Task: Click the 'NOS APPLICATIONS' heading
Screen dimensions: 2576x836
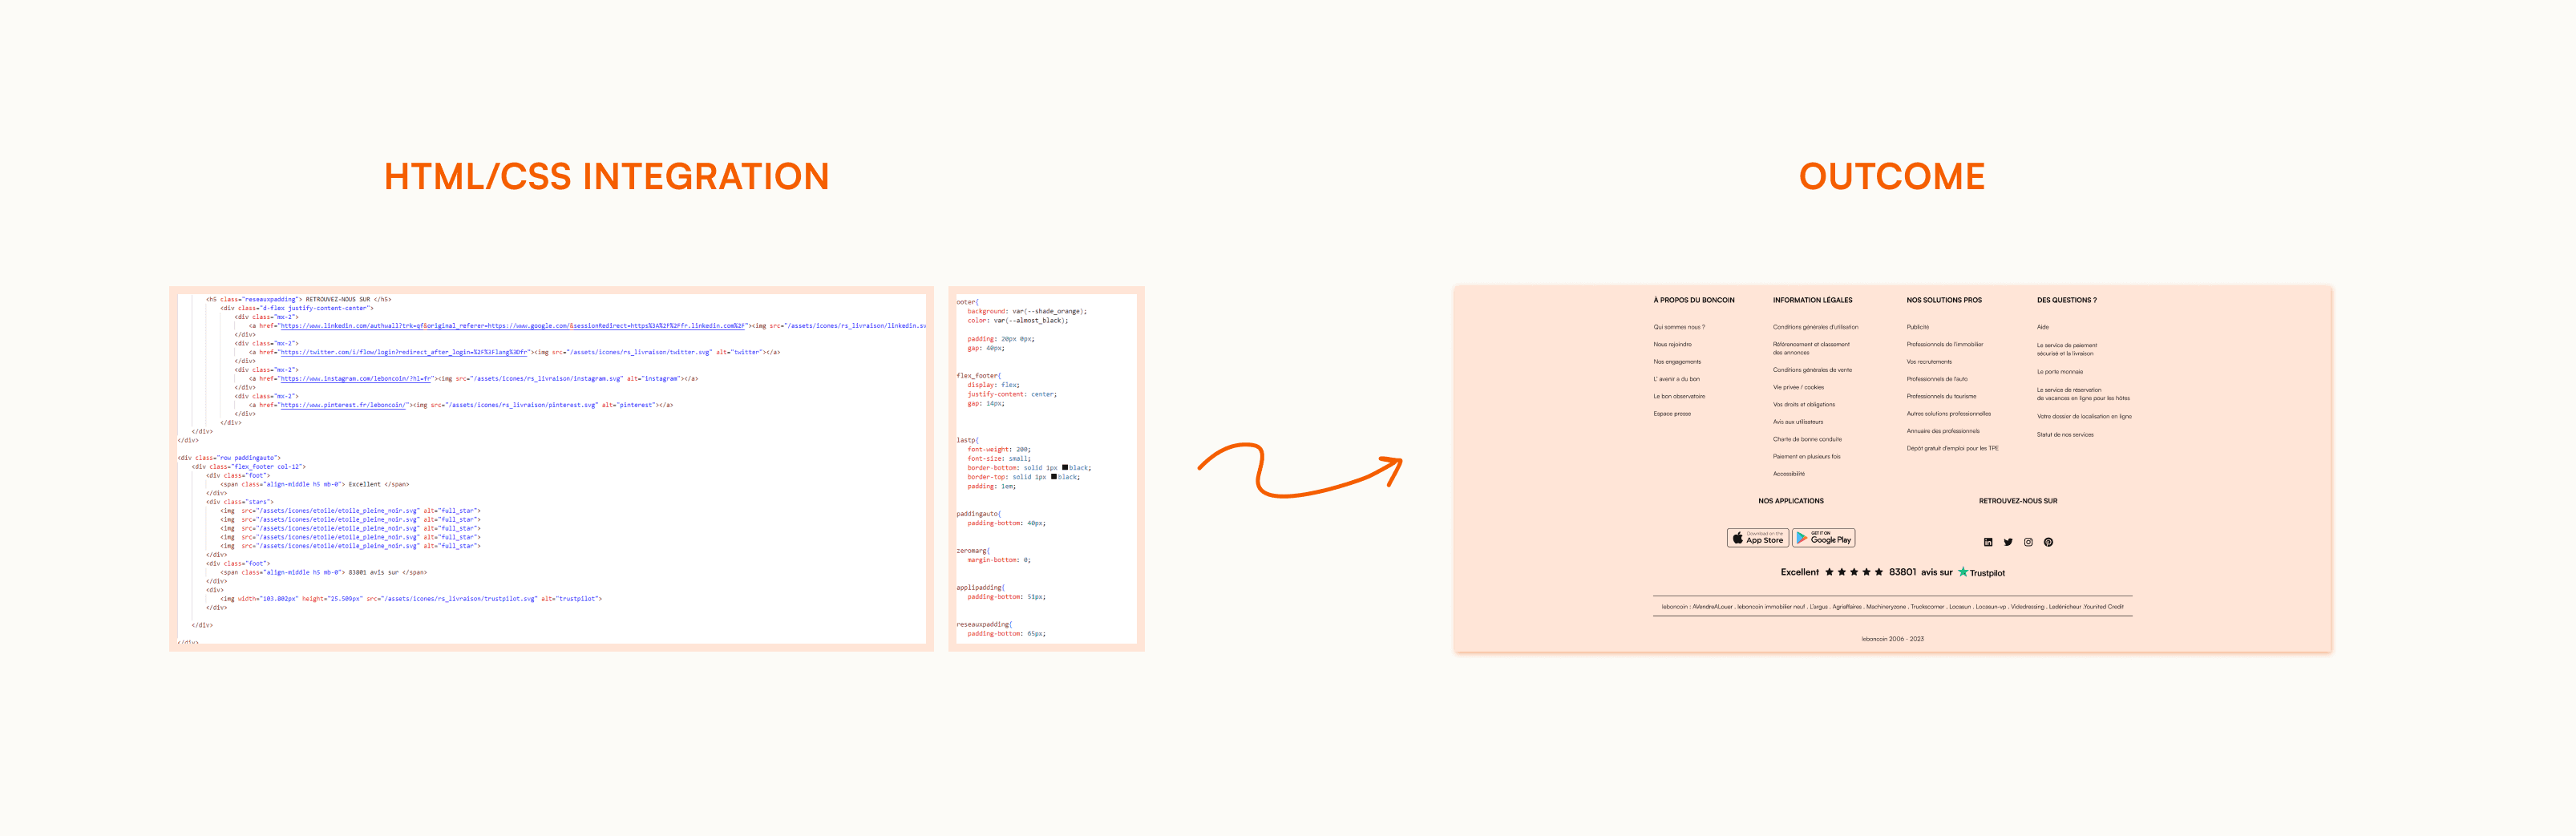Action: point(1791,501)
